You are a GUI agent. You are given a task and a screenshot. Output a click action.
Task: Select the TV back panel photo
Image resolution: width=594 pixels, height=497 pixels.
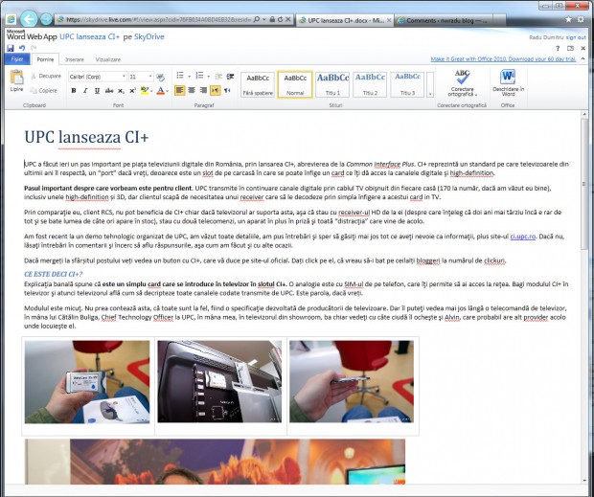click(219, 381)
